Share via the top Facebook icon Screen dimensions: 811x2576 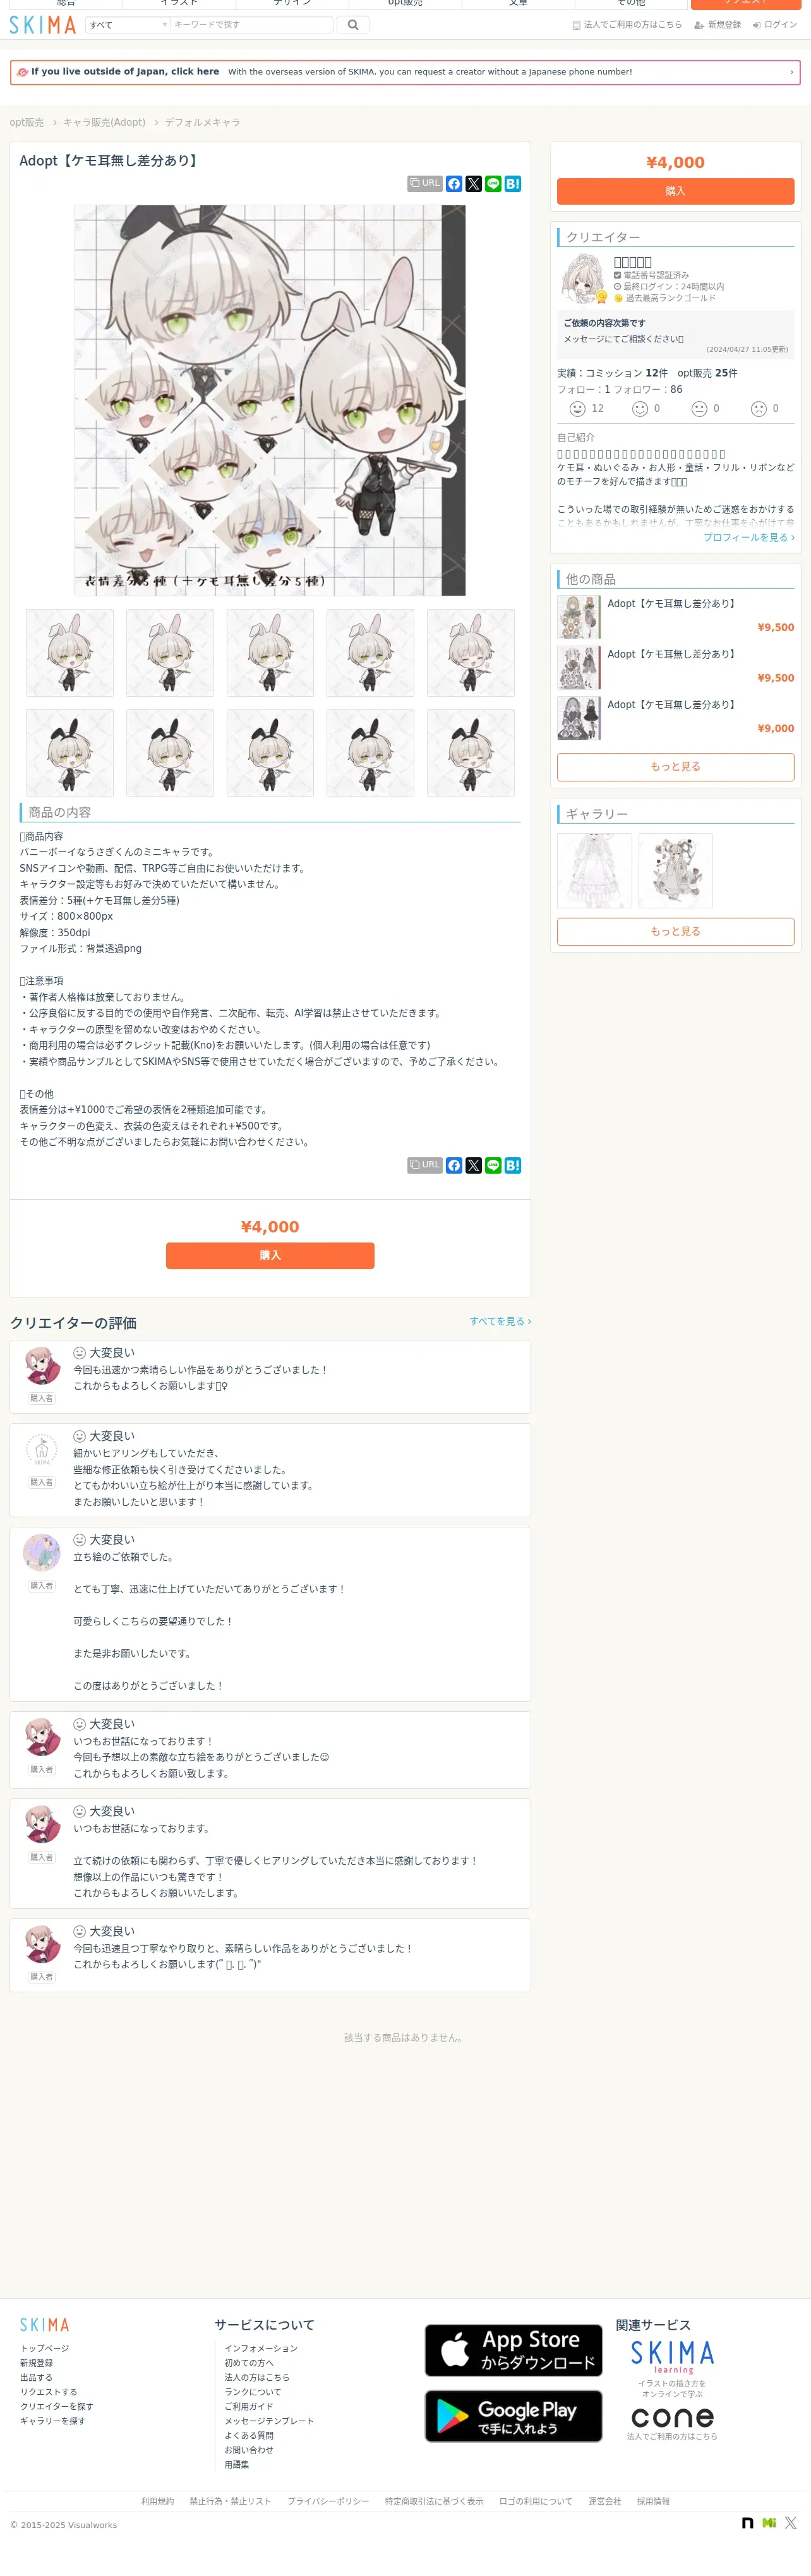[454, 184]
